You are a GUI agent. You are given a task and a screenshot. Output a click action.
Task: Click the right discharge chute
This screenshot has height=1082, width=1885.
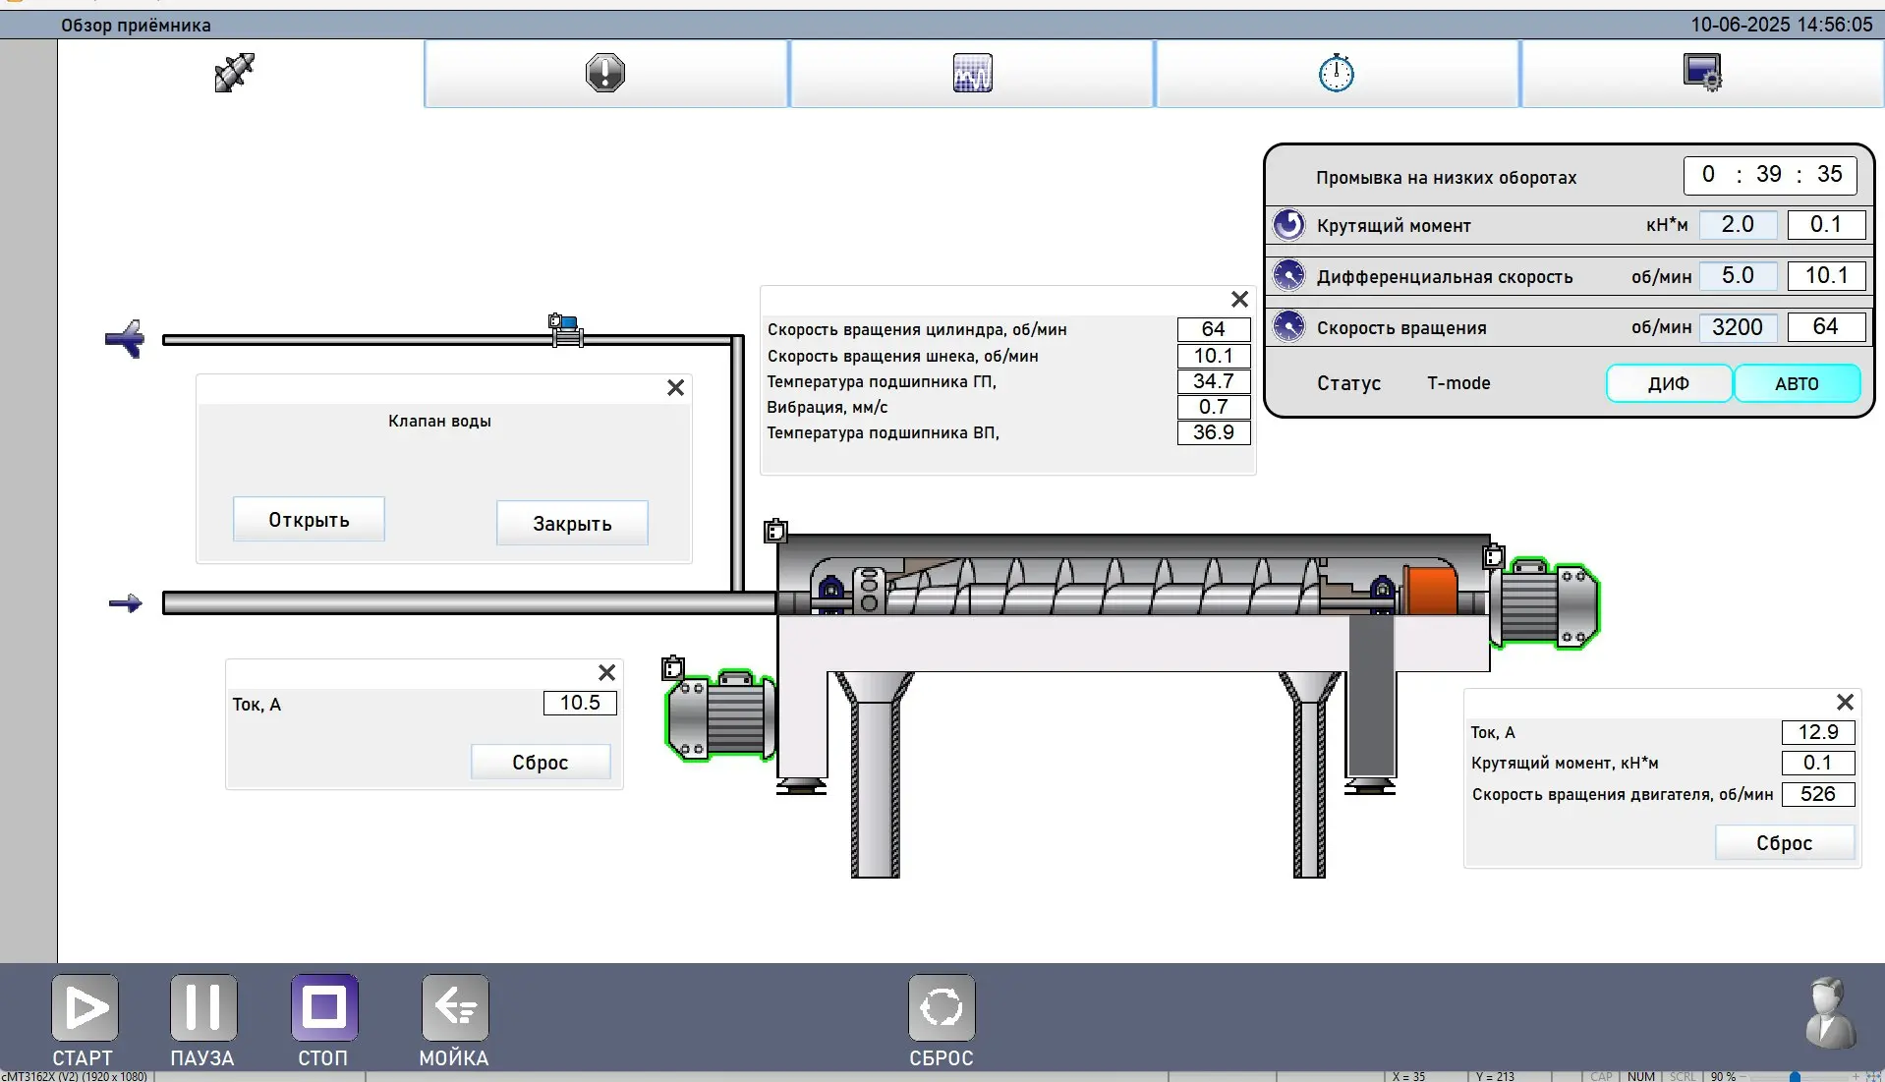click(1309, 774)
